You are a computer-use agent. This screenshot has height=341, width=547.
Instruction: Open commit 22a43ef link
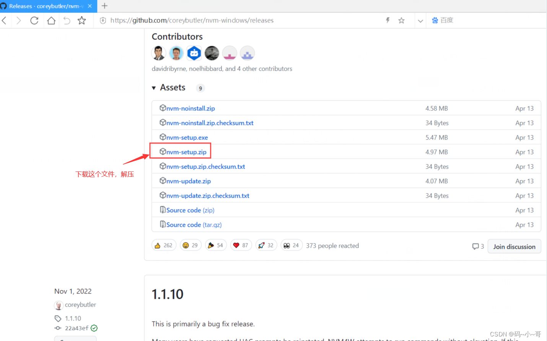pos(77,328)
